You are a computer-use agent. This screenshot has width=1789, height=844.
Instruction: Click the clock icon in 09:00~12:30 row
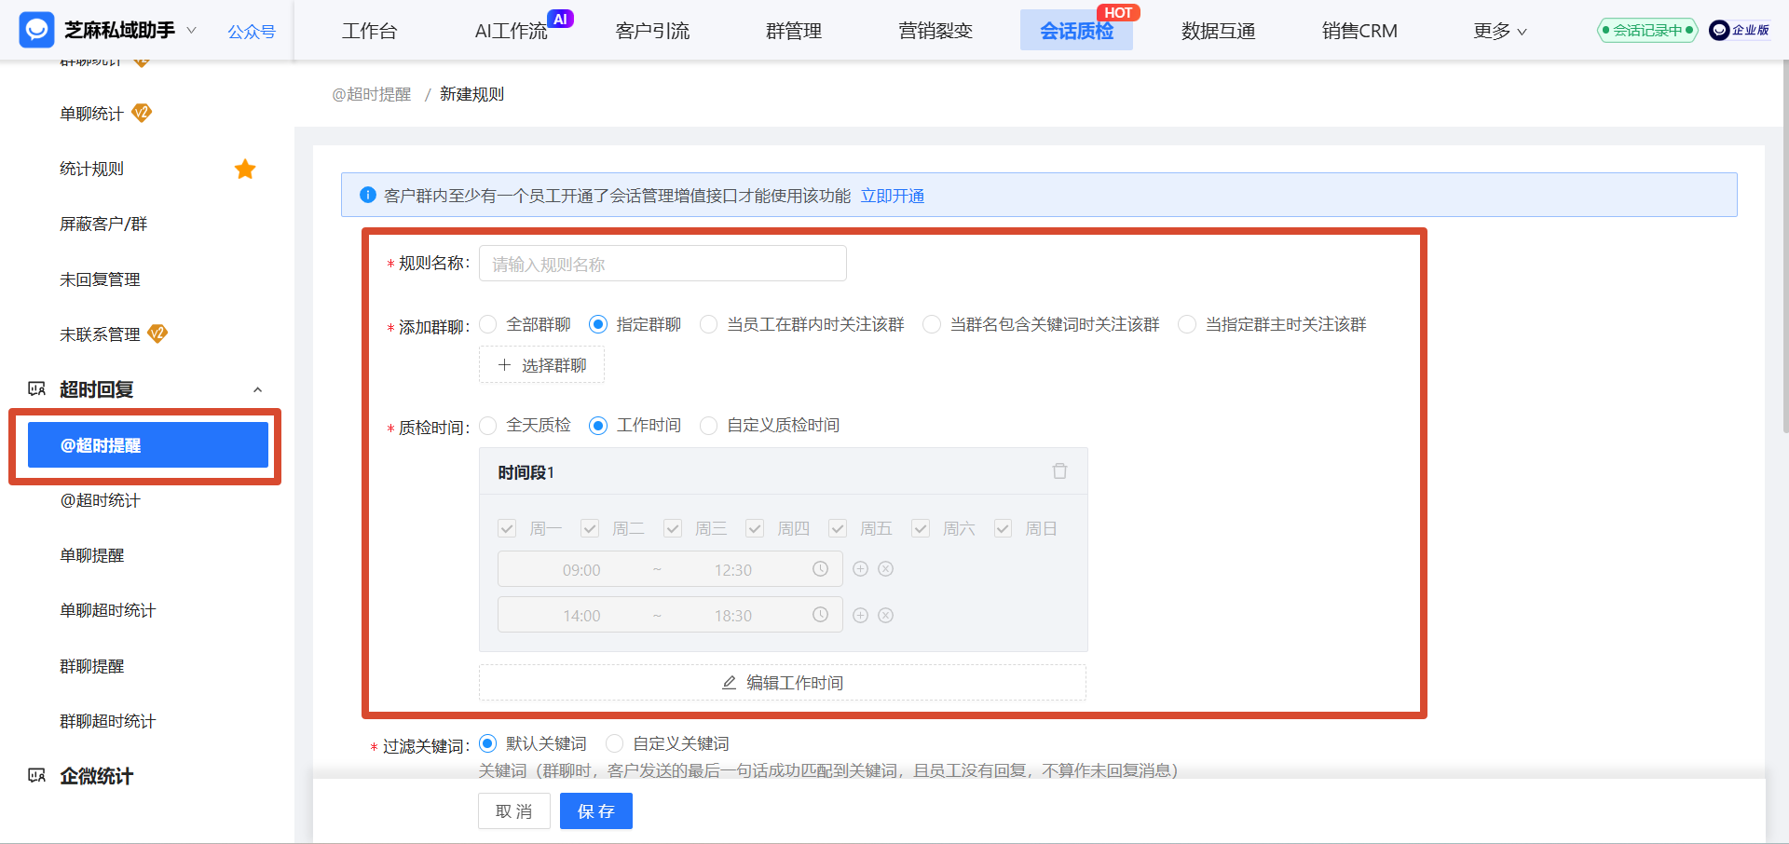[820, 568]
